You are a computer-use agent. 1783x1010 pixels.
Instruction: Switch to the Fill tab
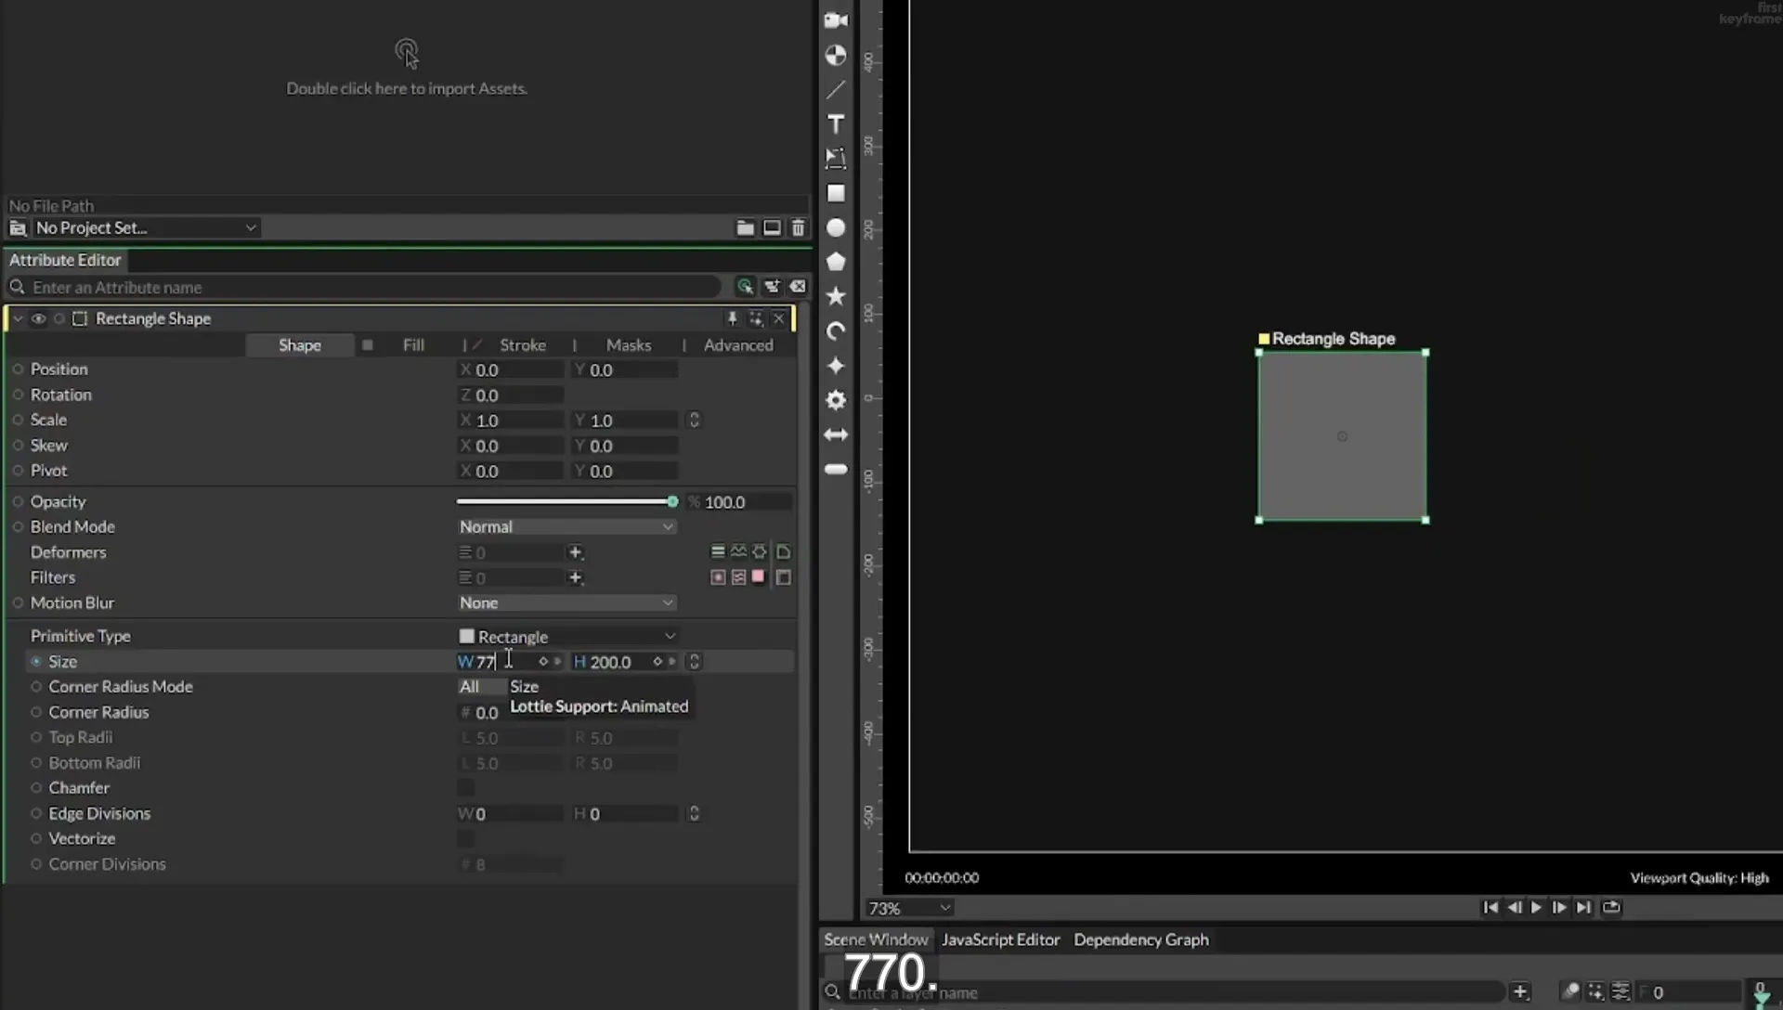coord(413,345)
